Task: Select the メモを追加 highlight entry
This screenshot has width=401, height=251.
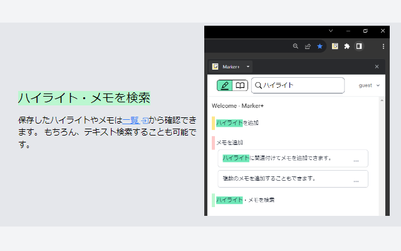Action: pos(229,142)
